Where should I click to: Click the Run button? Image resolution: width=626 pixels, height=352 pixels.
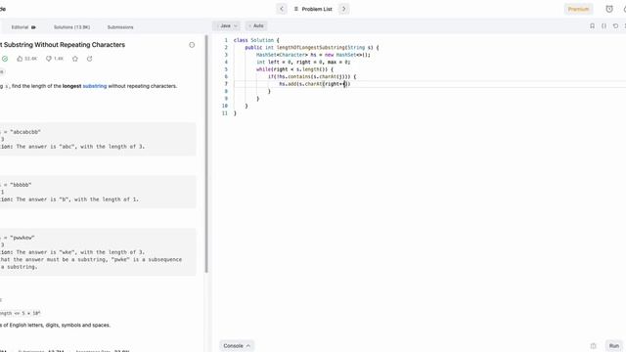point(614,345)
